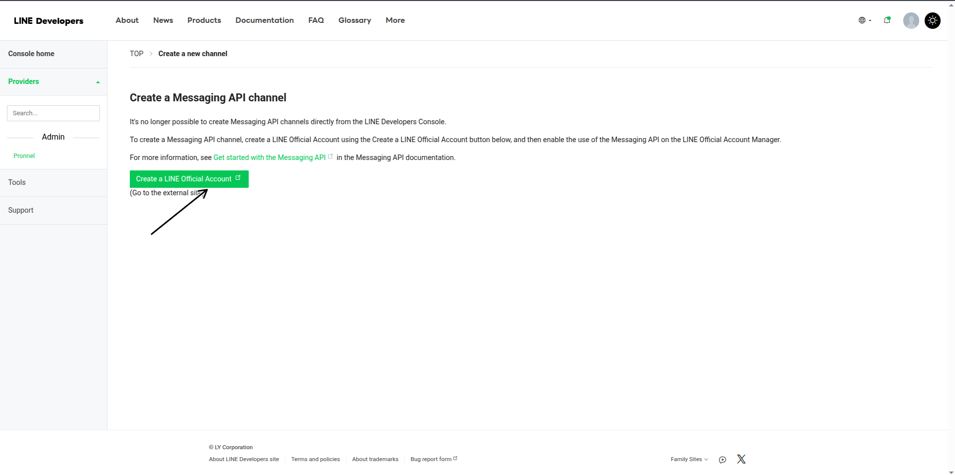
Task: Open the Bug report form footer link
Action: [x=434, y=459]
